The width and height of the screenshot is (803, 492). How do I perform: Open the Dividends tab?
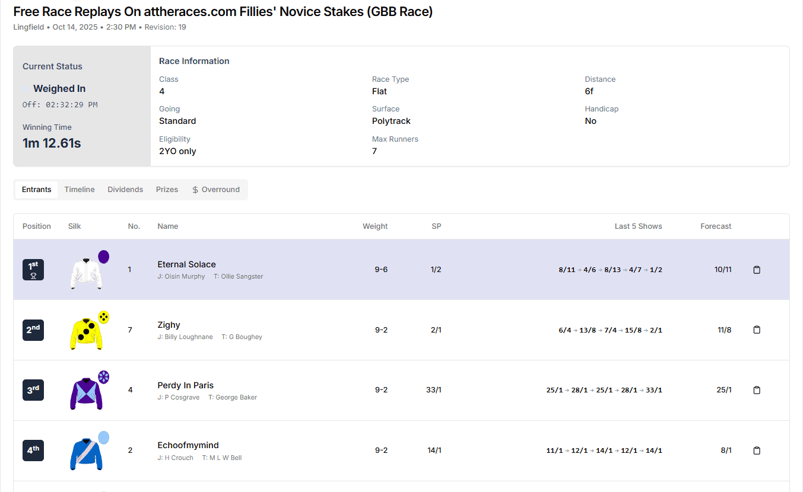click(x=125, y=190)
